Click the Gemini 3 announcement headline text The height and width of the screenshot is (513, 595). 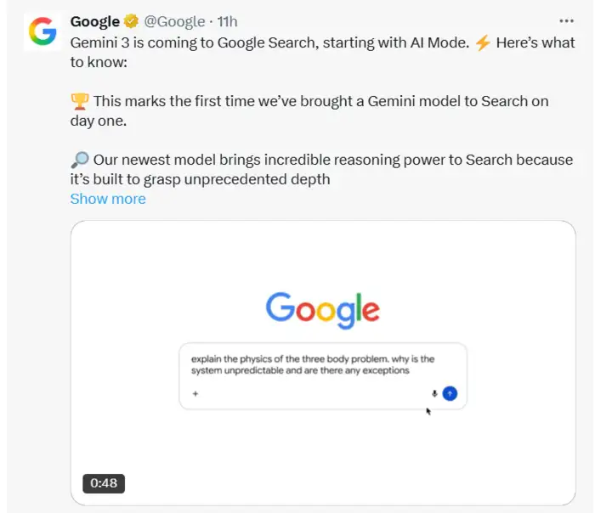tap(268, 42)
